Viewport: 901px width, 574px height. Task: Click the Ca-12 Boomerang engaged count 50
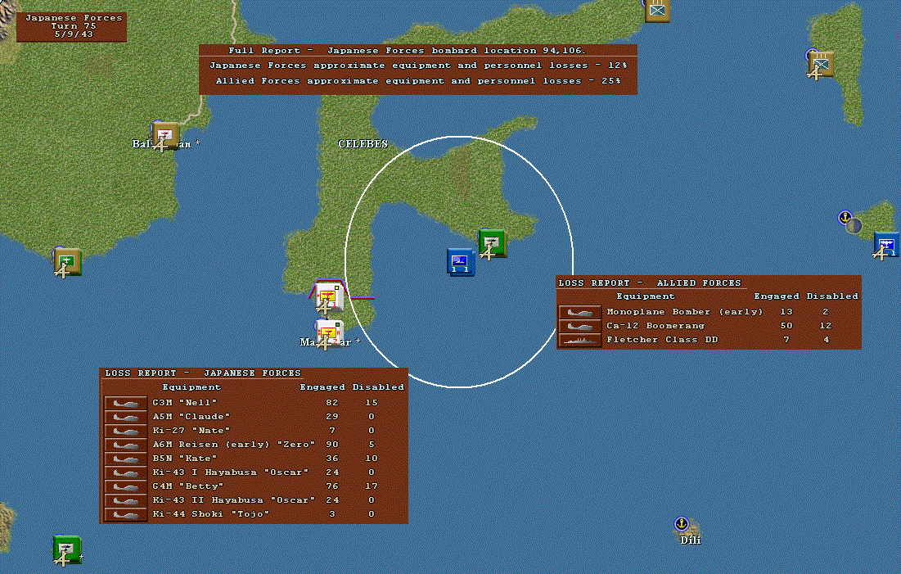click(x=786, y=326)
